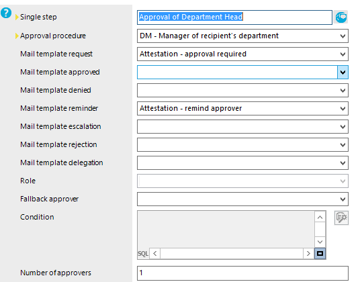Open the Mail template request dropdown

(x=343, y=54)
